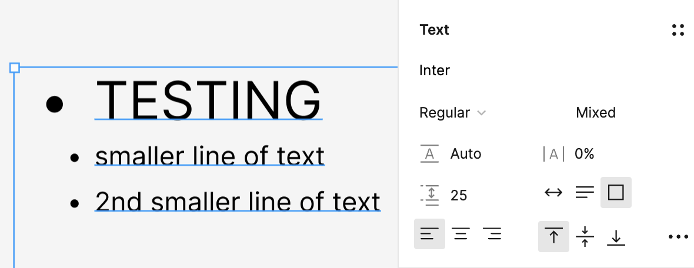Set auto height text resizing
Image resolution: width=694 pixels, height=268 pixels.
(585, 192)
